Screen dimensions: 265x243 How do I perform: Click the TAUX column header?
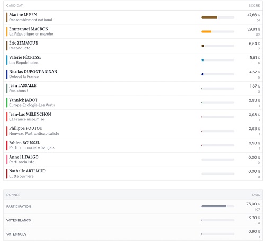[x=255, y=195]
